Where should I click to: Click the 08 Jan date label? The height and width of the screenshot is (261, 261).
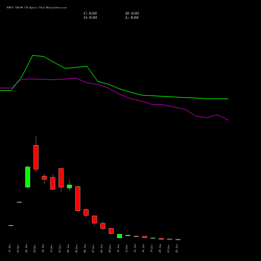pyautogui.click(x=101, y=248)
